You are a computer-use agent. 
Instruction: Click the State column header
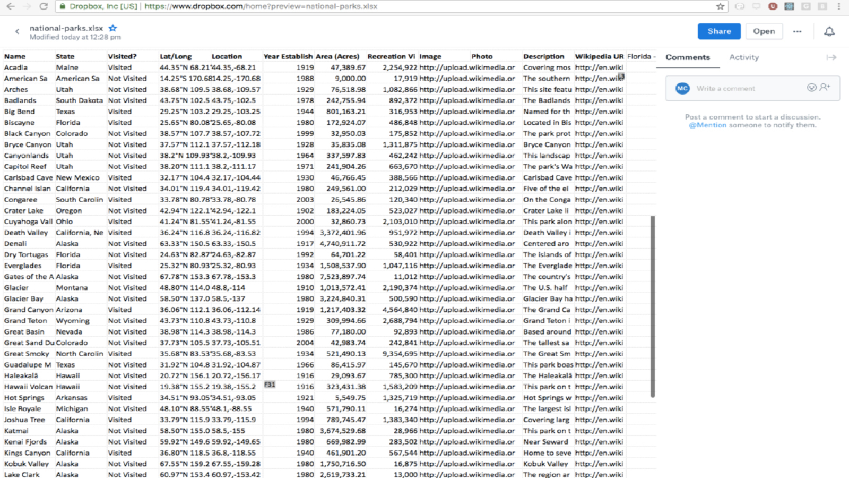pos(65,56)
